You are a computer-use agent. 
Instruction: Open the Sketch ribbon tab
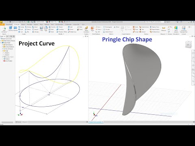23,24
